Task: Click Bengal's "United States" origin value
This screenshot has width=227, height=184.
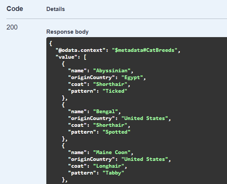Action: click(145, 118)
